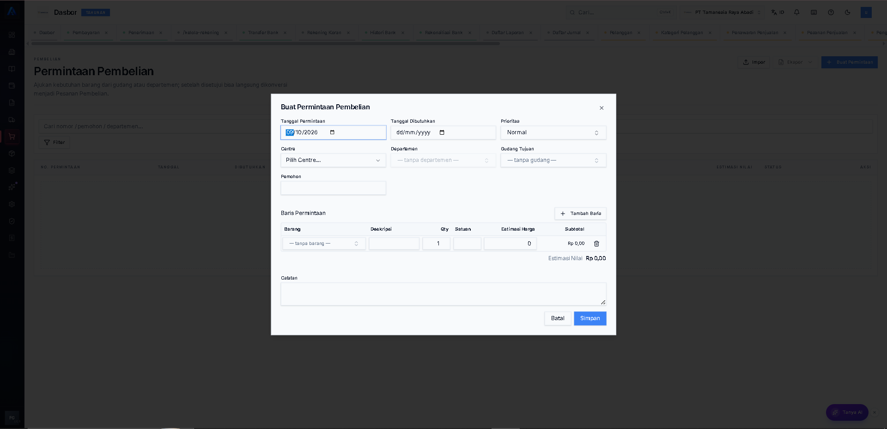The width and height of the screenshot is (887, 429).
Task: Click the global Cari search box
Action: point(621,12)
